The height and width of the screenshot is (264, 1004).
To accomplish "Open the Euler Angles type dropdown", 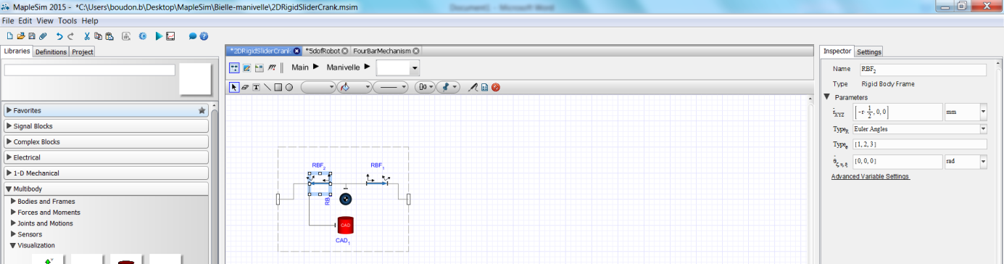I will [x=920, y=129].
